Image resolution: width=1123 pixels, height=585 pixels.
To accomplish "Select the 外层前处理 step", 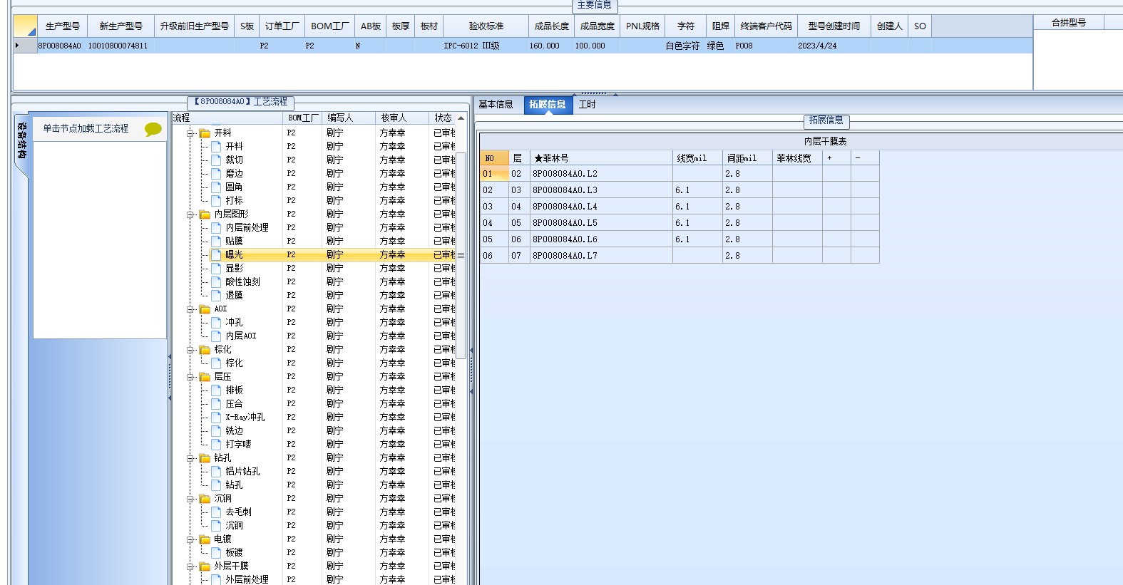I will pos(247,580).
